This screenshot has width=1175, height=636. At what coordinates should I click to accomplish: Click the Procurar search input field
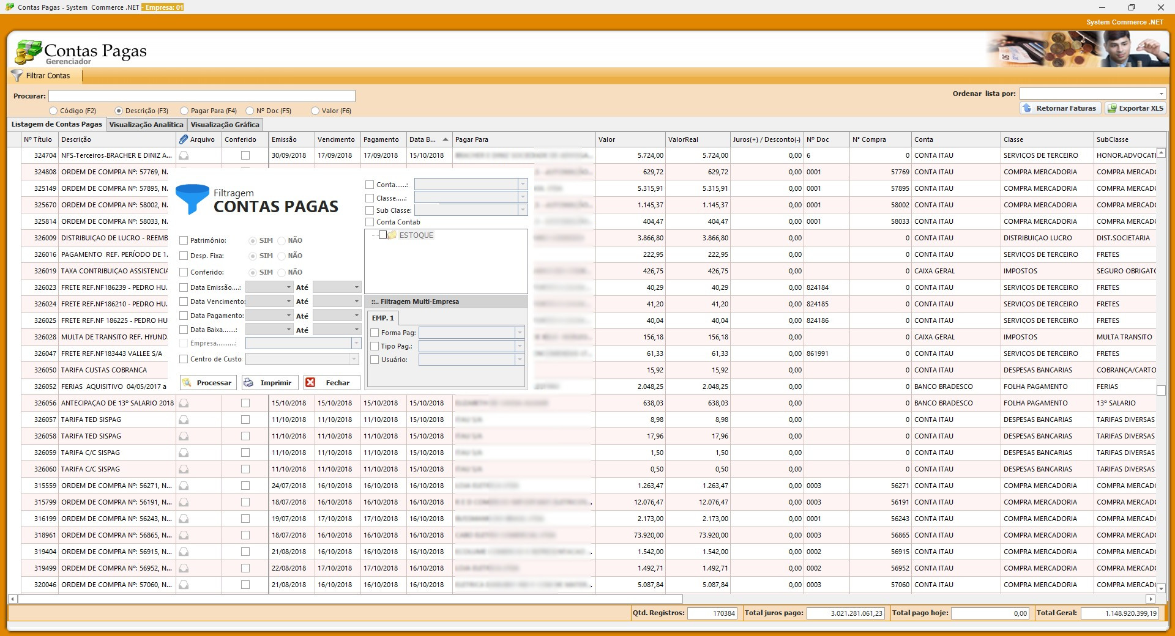coord(202,96)
